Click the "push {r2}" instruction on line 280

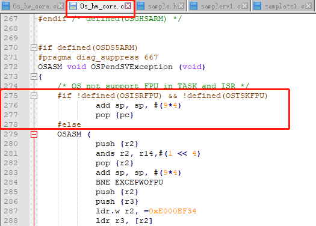tap(117, 144)
